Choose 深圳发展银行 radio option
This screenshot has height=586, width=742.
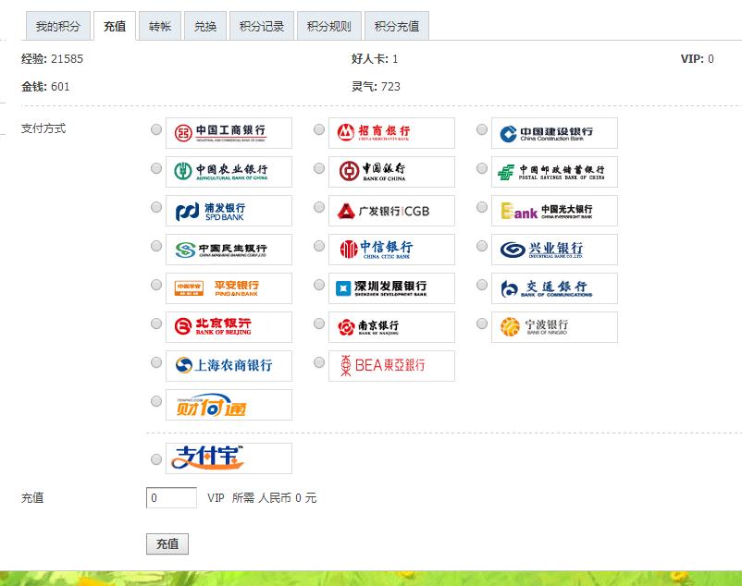319,285
